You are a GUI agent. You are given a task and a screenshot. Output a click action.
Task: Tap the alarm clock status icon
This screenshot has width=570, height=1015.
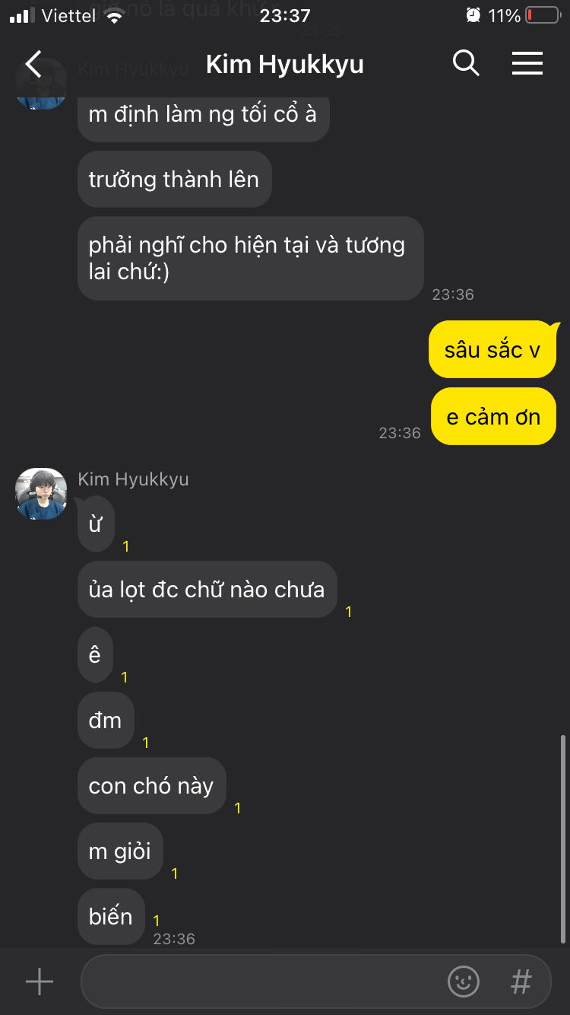coord(473,15)
